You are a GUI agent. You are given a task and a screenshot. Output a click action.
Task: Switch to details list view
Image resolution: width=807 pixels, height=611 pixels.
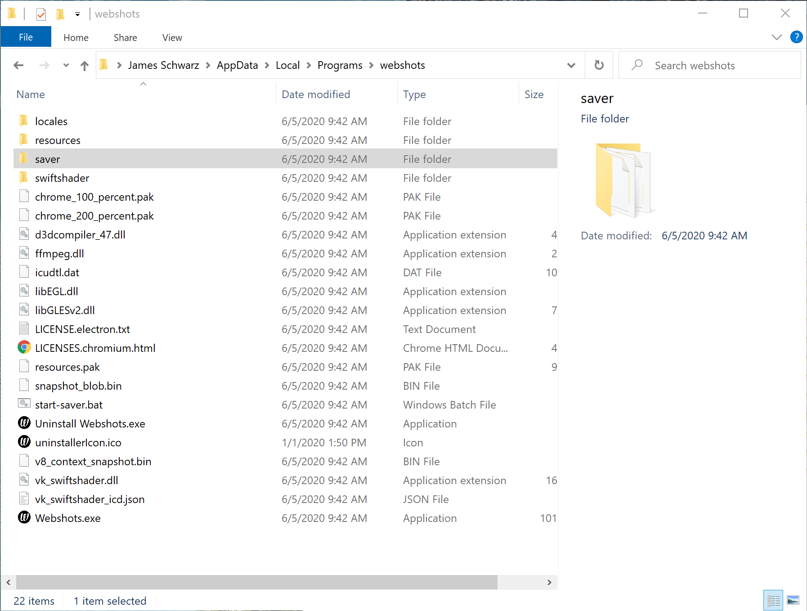pos(774,600)
